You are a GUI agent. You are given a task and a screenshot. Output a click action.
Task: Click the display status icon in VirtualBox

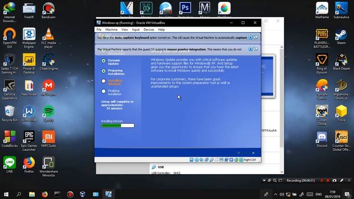point(221,160)
